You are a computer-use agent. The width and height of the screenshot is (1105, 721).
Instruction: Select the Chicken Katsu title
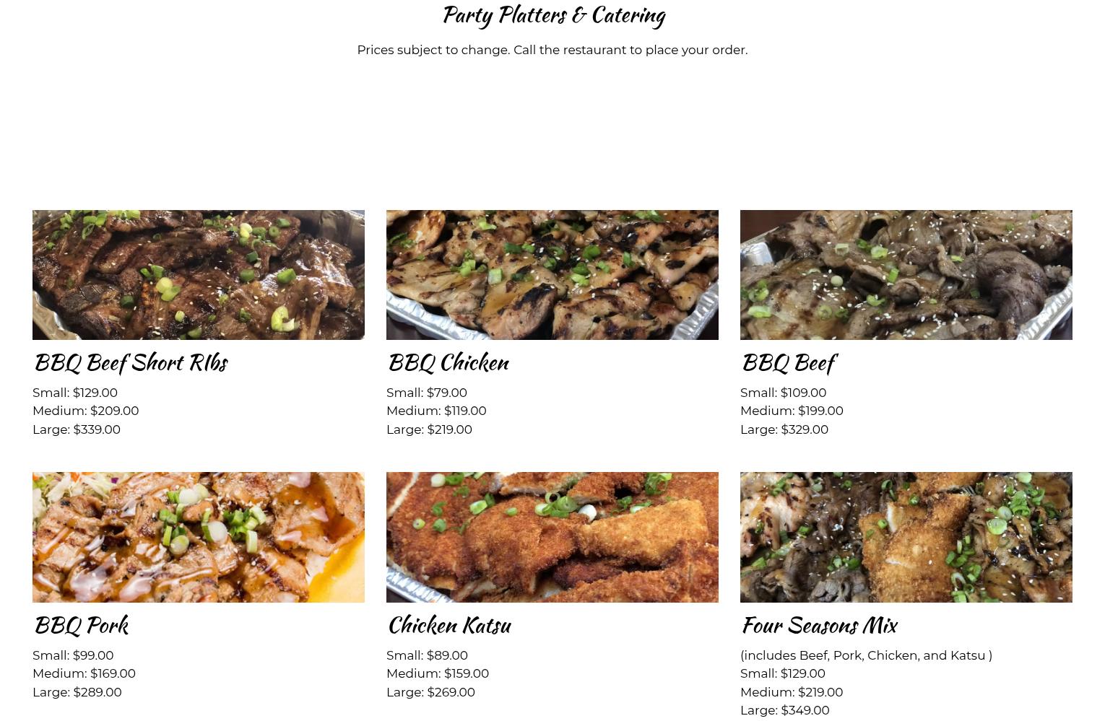449,625
